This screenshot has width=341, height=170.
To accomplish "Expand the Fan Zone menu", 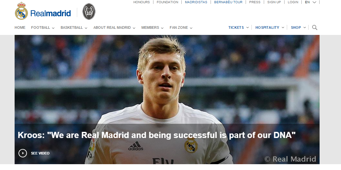I will pos(181,27).
